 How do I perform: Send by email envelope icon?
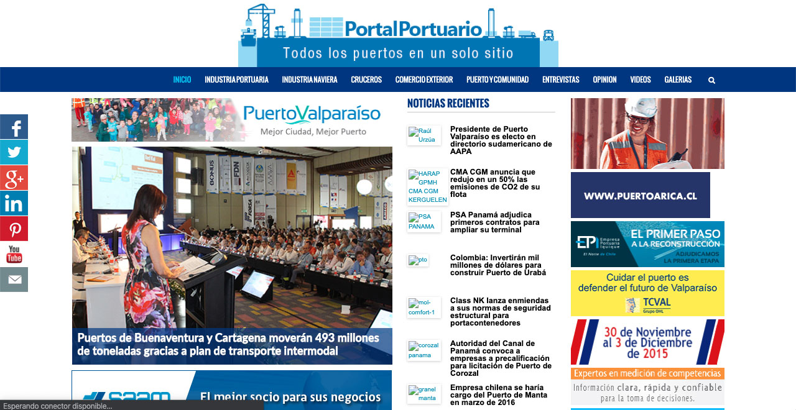(14, 280)
